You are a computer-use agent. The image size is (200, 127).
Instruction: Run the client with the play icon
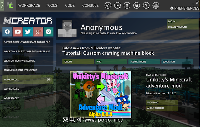pos(117,5)
